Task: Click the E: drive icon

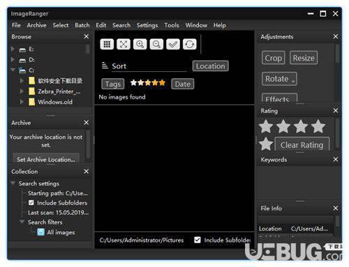Action: pos(22,50)
